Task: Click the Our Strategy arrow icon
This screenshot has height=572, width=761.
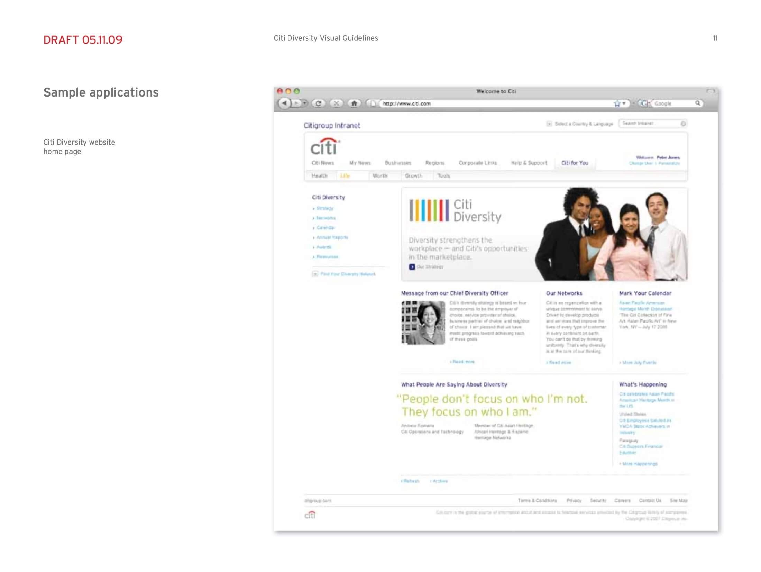Action: (x=412, y=267)
